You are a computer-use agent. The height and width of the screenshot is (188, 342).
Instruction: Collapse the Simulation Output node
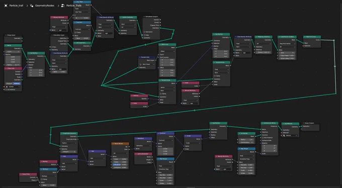pyautogui.click(x=144, y=17)
